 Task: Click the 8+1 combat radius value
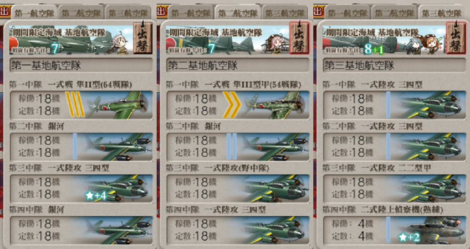pyautogui.click(x=374, y=50)
